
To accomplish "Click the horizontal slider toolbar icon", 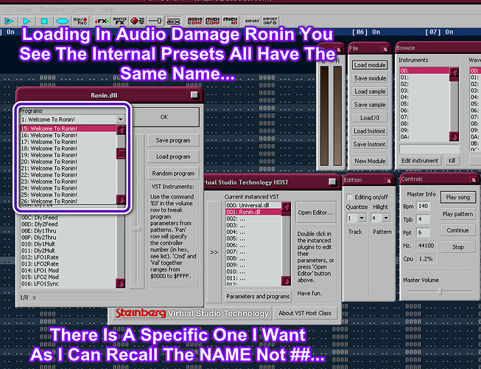I will pos(155,21).
